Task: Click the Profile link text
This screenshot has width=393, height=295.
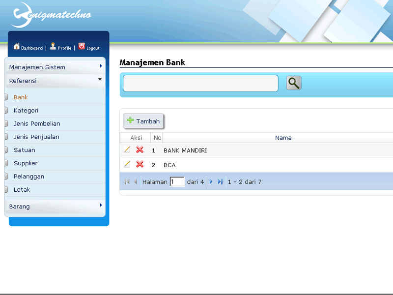Action: pyautogui.click(x=65, y=48)
